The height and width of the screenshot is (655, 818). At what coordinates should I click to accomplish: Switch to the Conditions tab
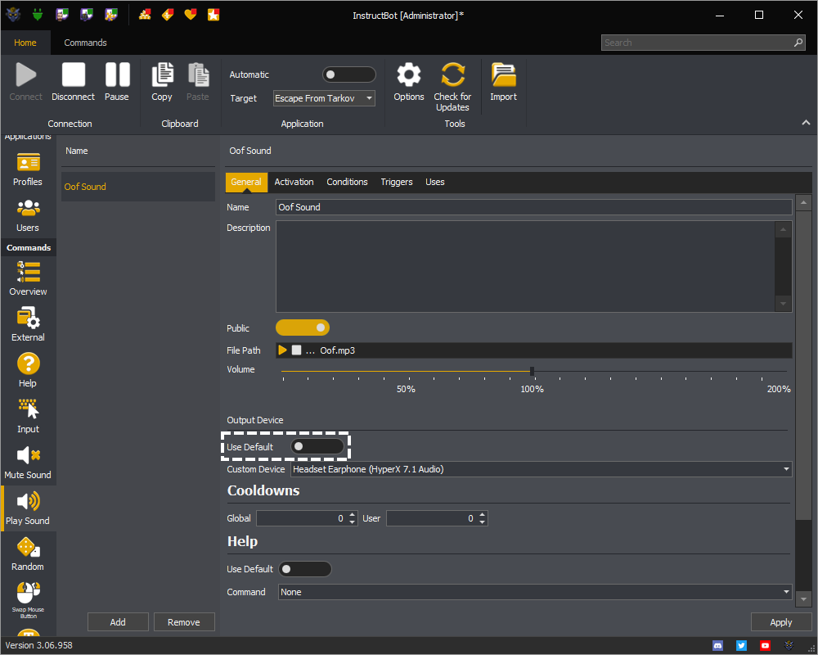point(347,182)
